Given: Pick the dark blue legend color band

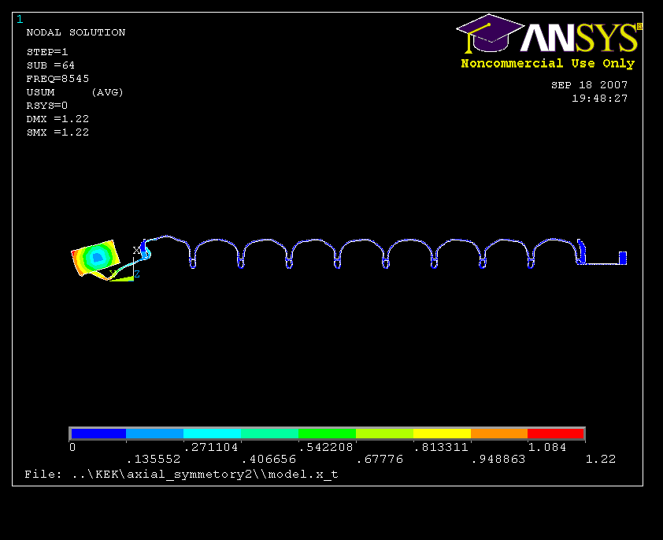Looking at the screenshot, I should point(98,434).
